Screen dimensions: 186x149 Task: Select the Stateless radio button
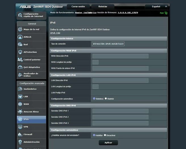94,99
